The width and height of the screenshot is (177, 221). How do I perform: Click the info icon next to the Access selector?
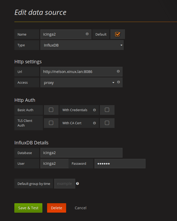(x=118, y=82)
